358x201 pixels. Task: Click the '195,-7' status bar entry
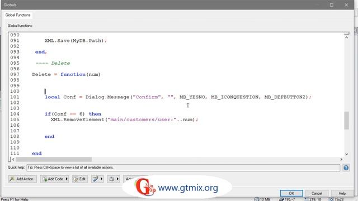[x=287, y=199]
